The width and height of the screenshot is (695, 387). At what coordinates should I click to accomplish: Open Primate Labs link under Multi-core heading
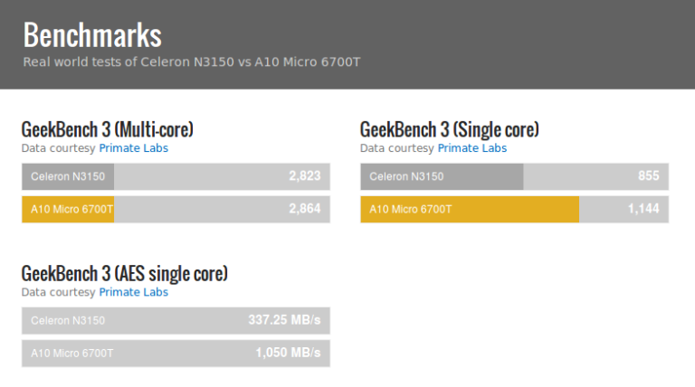133,148
